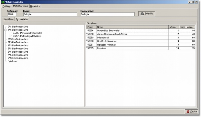Switch to the Catálogo tab
The height and width of the screenshot is (117, 201).
tap(7, 6)
